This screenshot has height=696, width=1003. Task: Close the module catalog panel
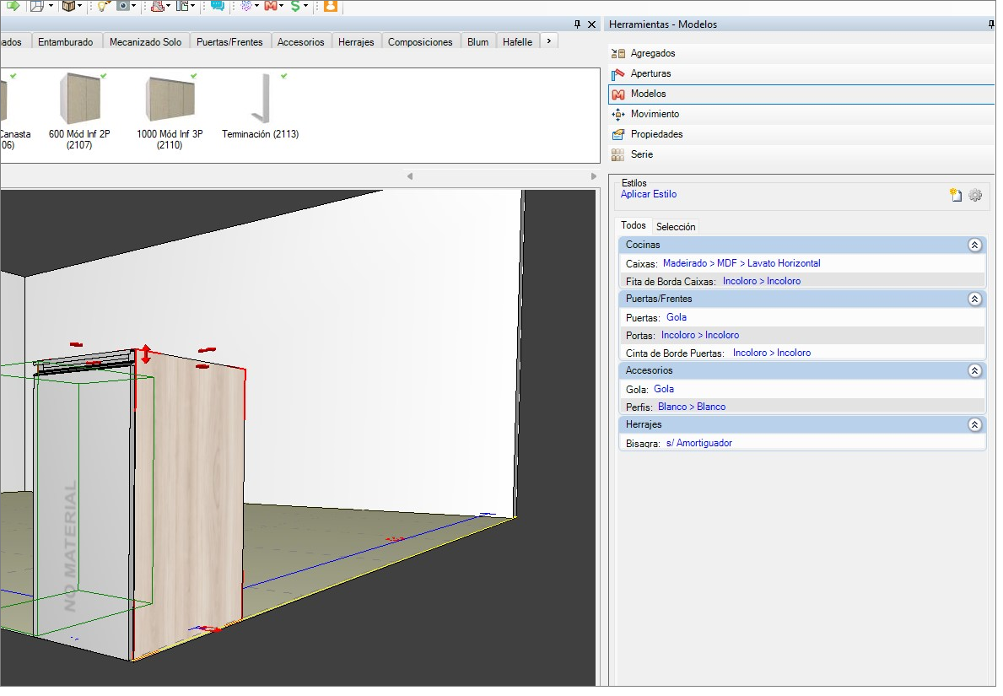(x=592, y=24)
